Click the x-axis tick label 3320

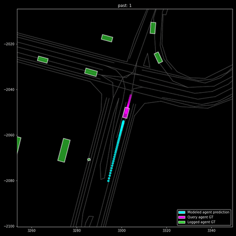166,230
